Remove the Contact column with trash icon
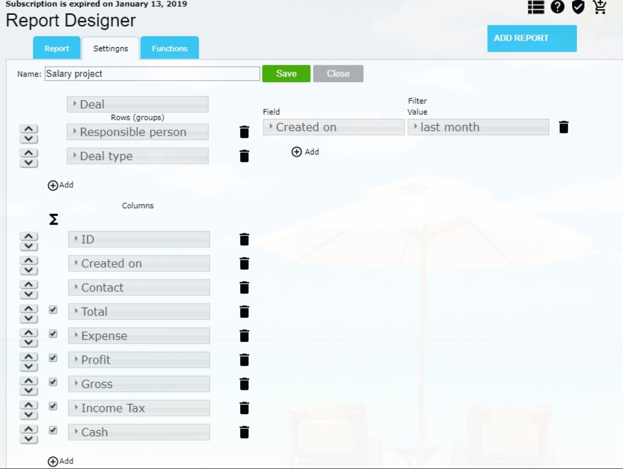This screenshot has height=469, width=623. point(244,287)
